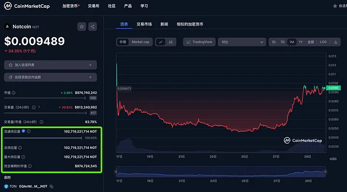Viewport: 347px width, 192px height.
Task: Open 交易所 menu
Action: [93, 6]
